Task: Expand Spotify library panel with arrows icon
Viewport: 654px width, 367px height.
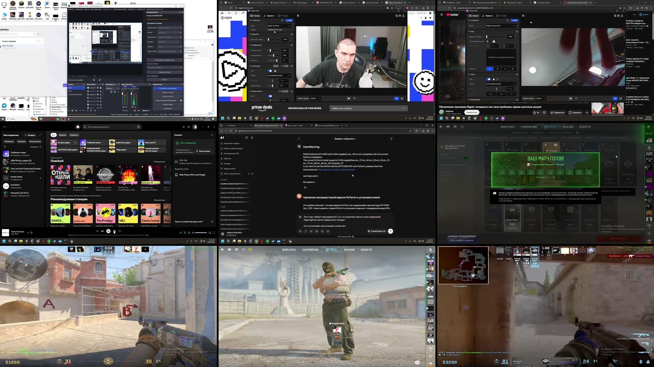Action: click(x=40, y=135)
